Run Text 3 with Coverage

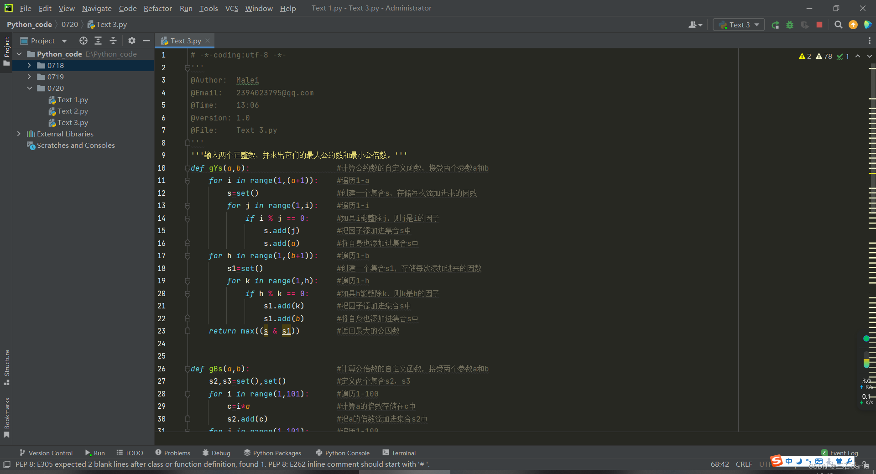[x=804, y=25]
